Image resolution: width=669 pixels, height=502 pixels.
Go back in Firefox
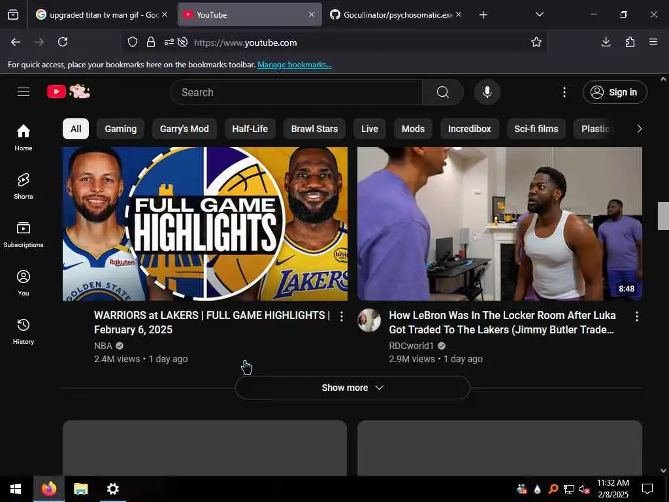(x=16, y=42)
